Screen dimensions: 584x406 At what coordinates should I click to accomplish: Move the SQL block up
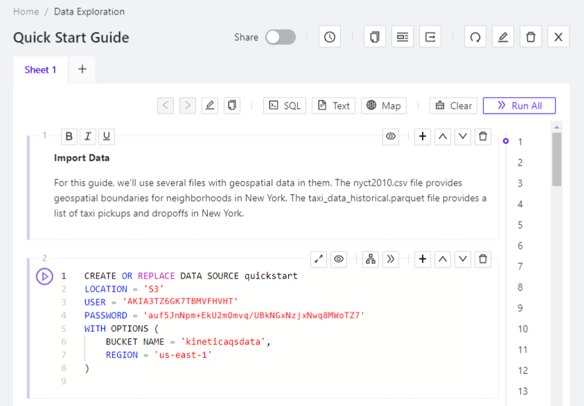tap(443, 259)
